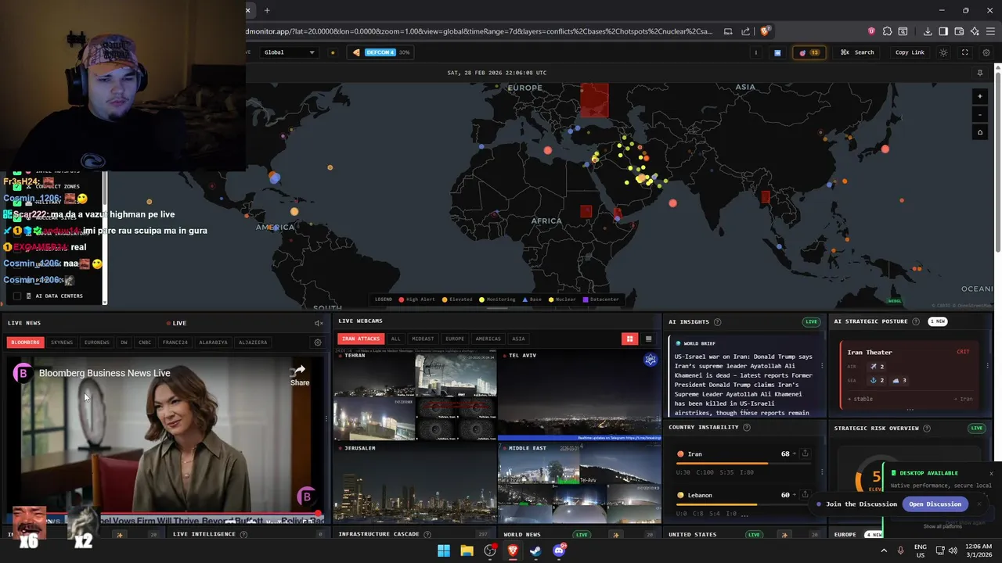The image size is (1002, 563).
Task: Select Mideast webcam filter
Action: (x=423, y=339)
